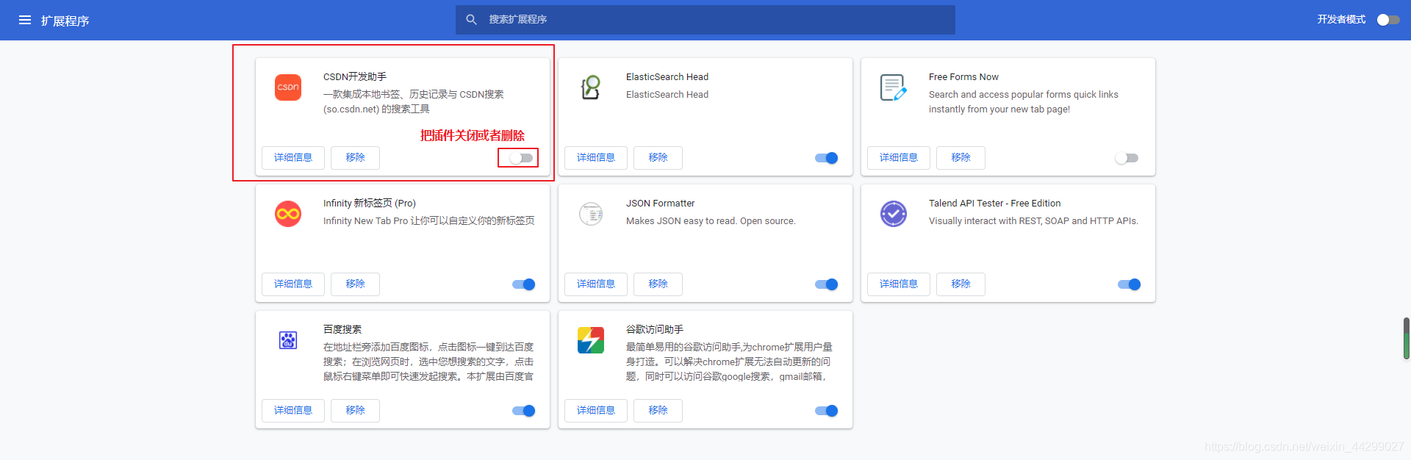Viewport: 1411px width, 460px height.
Task: Click the CSDN开发助手 extension icon
Action: click(x=288, y=87)
